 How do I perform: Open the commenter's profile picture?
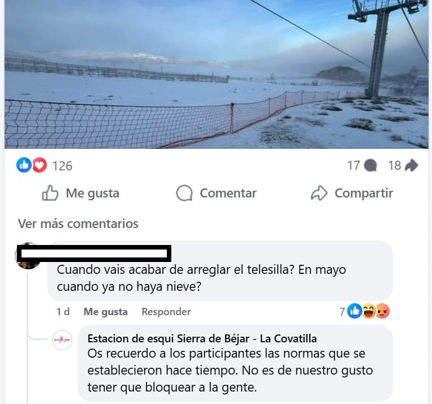point(28,256)
